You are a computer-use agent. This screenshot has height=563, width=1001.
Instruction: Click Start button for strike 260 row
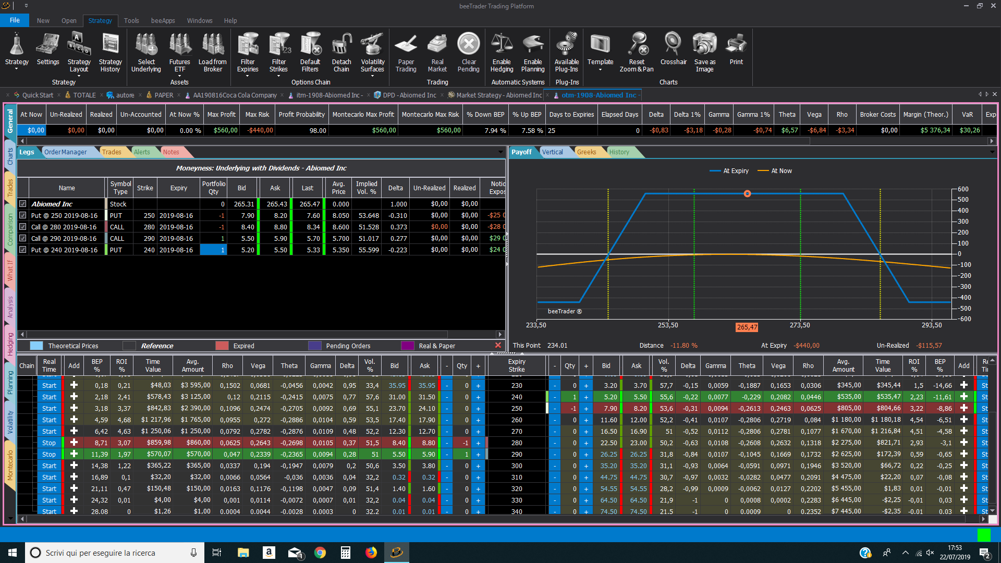tap(49, 420)
